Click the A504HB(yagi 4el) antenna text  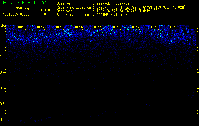[x=112, y=15]
